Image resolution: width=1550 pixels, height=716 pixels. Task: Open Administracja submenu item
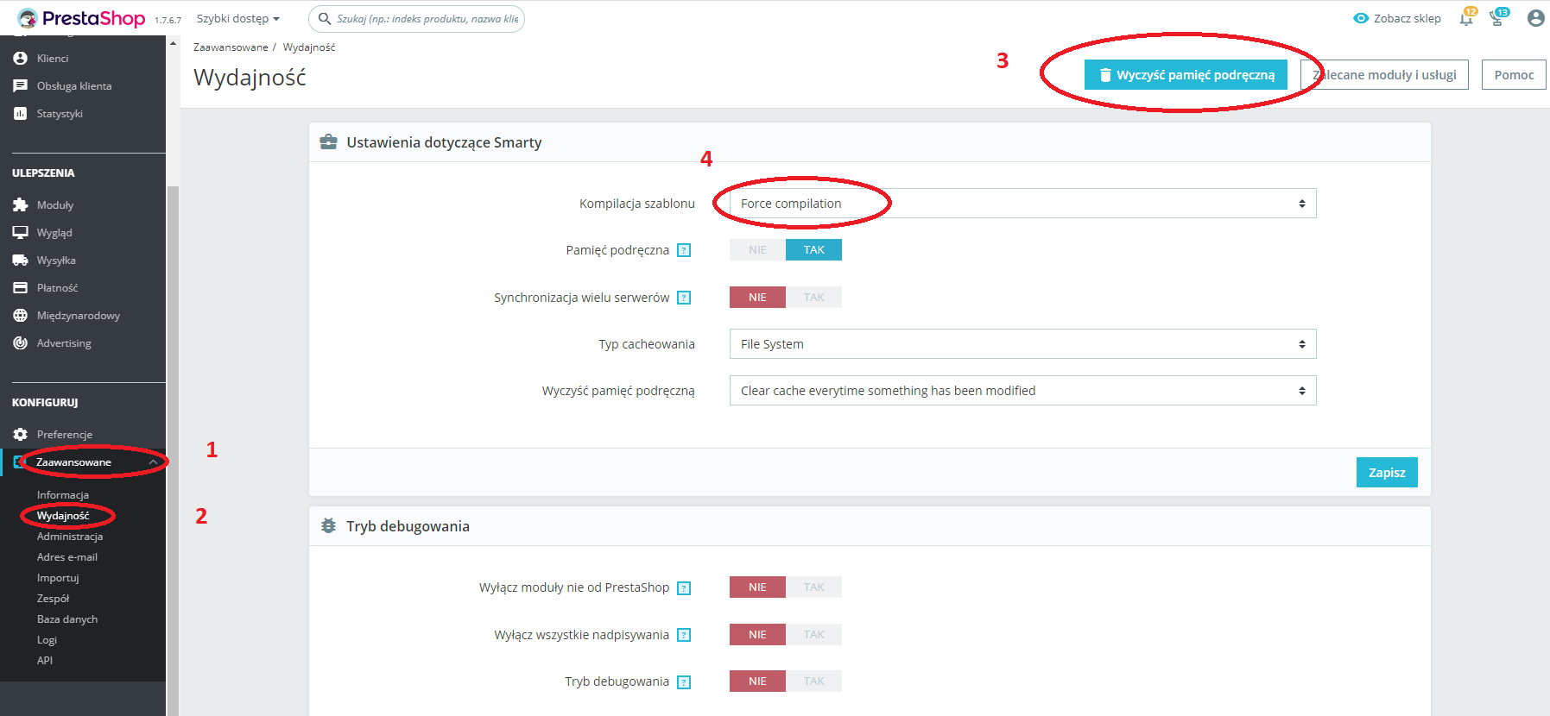click(70, 537)
